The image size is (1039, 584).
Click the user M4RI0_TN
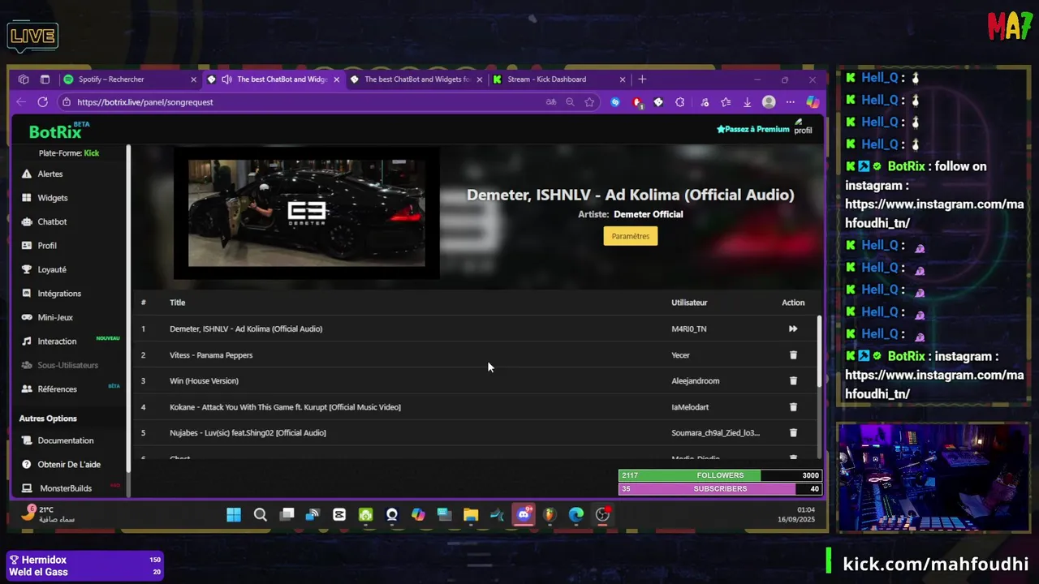[688, 328]
